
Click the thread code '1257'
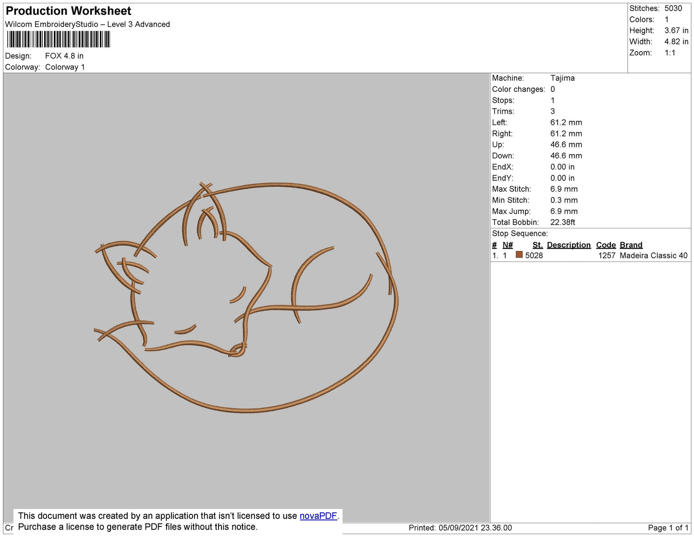click(607, 256)
